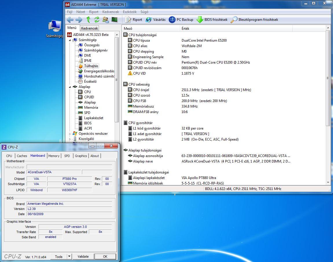Open Riport from the toolbar
333x262 pixels.
point(134,20)
